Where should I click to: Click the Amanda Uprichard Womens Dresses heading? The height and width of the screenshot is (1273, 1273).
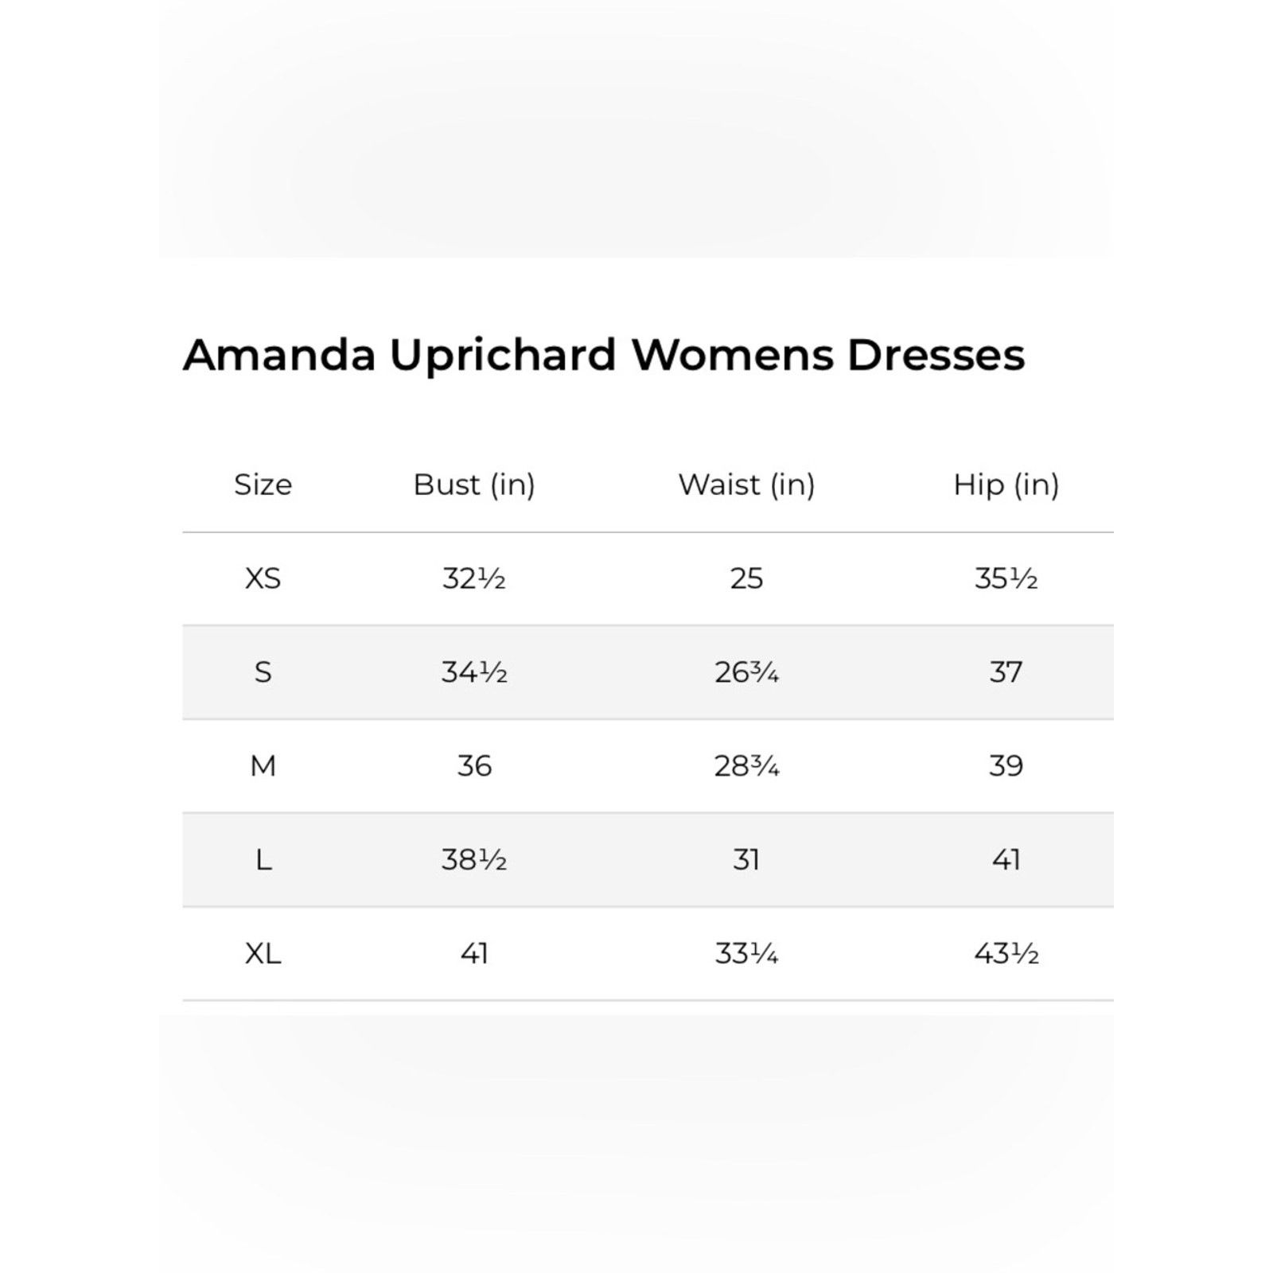click(x=604, y=355)
